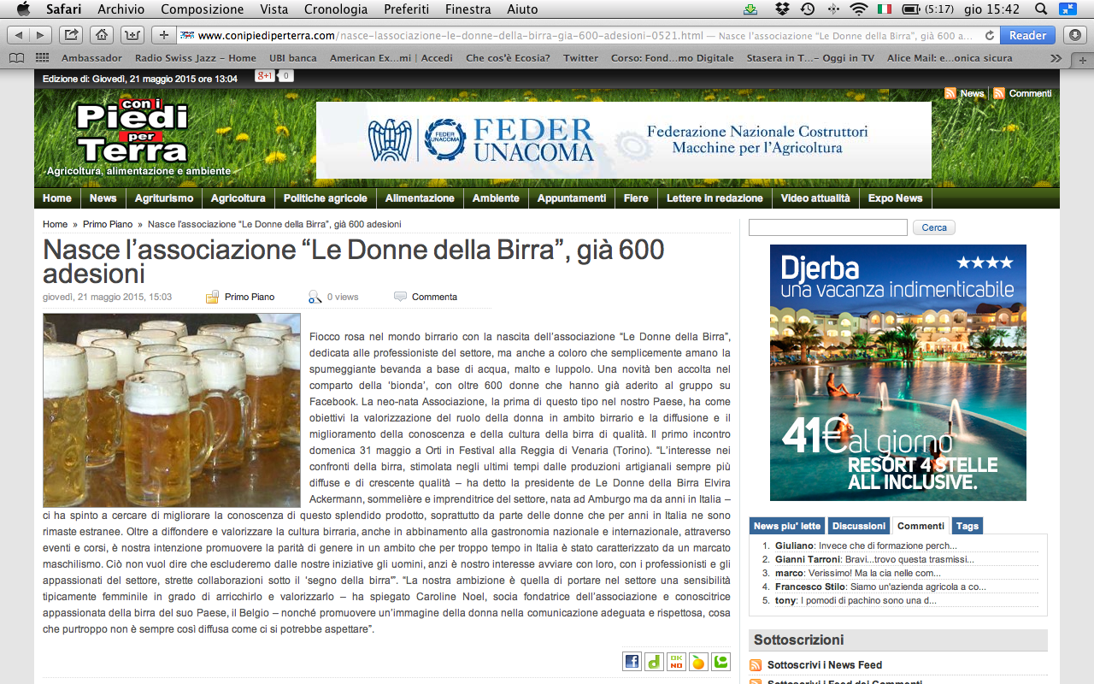Share article on Facebook icon

[632, 661]
